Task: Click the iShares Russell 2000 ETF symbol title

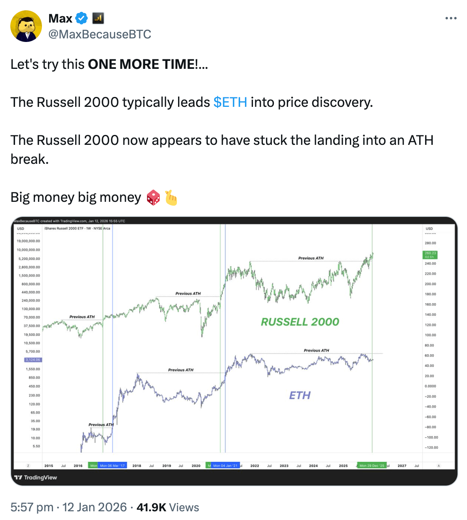Action: coord(77,228)
